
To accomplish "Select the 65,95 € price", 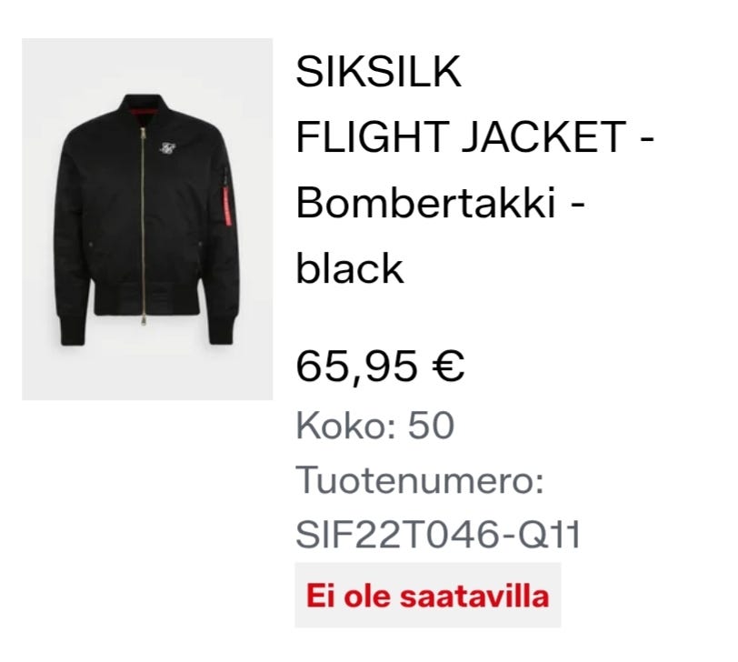I will [380, 366].
